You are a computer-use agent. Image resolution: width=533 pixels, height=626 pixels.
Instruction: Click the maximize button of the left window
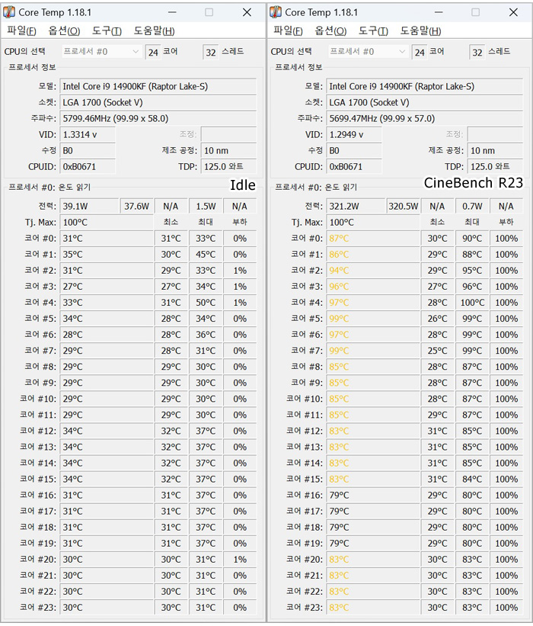[x=209, y=12]
